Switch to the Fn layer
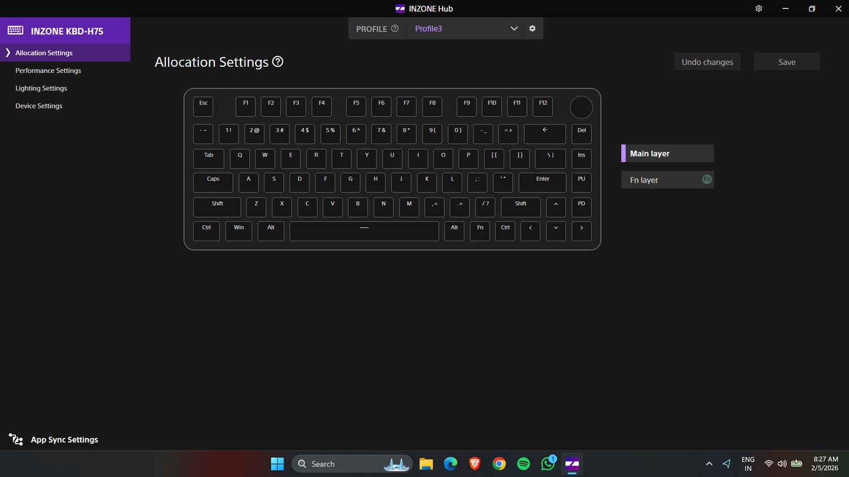 [667, 180]
